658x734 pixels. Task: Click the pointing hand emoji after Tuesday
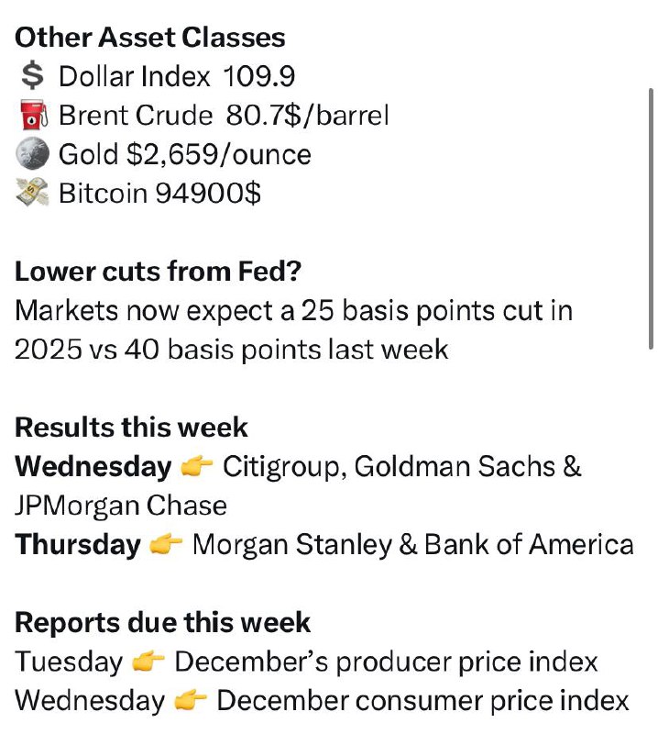tap(148, 662)
